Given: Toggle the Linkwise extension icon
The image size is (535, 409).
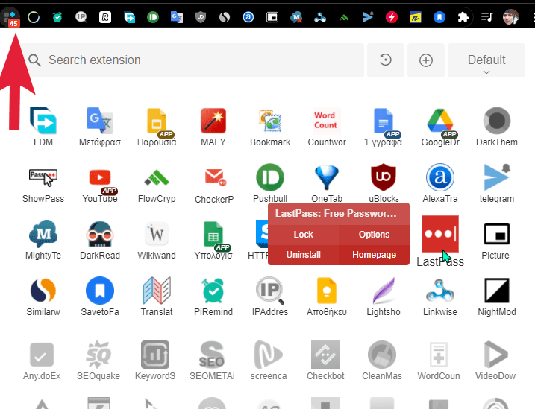Looking at the screenshot, I should tap(440, 290).
